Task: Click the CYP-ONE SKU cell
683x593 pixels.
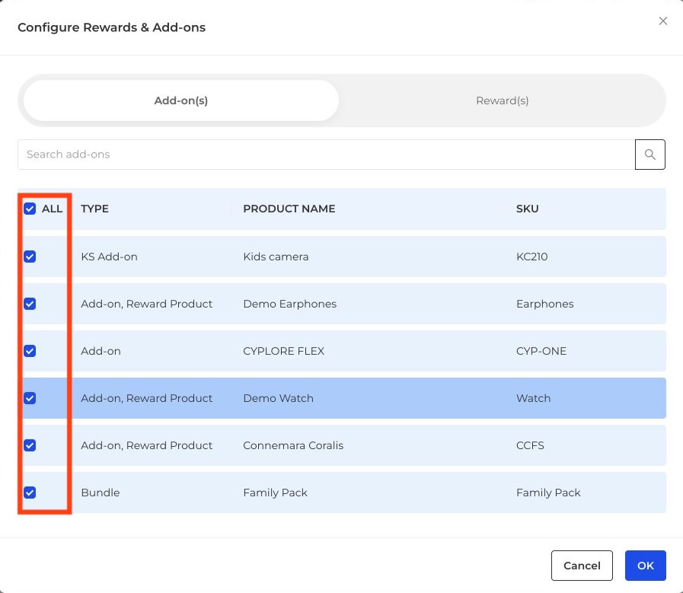Action: pyautogui.click(x=541, y=351)
